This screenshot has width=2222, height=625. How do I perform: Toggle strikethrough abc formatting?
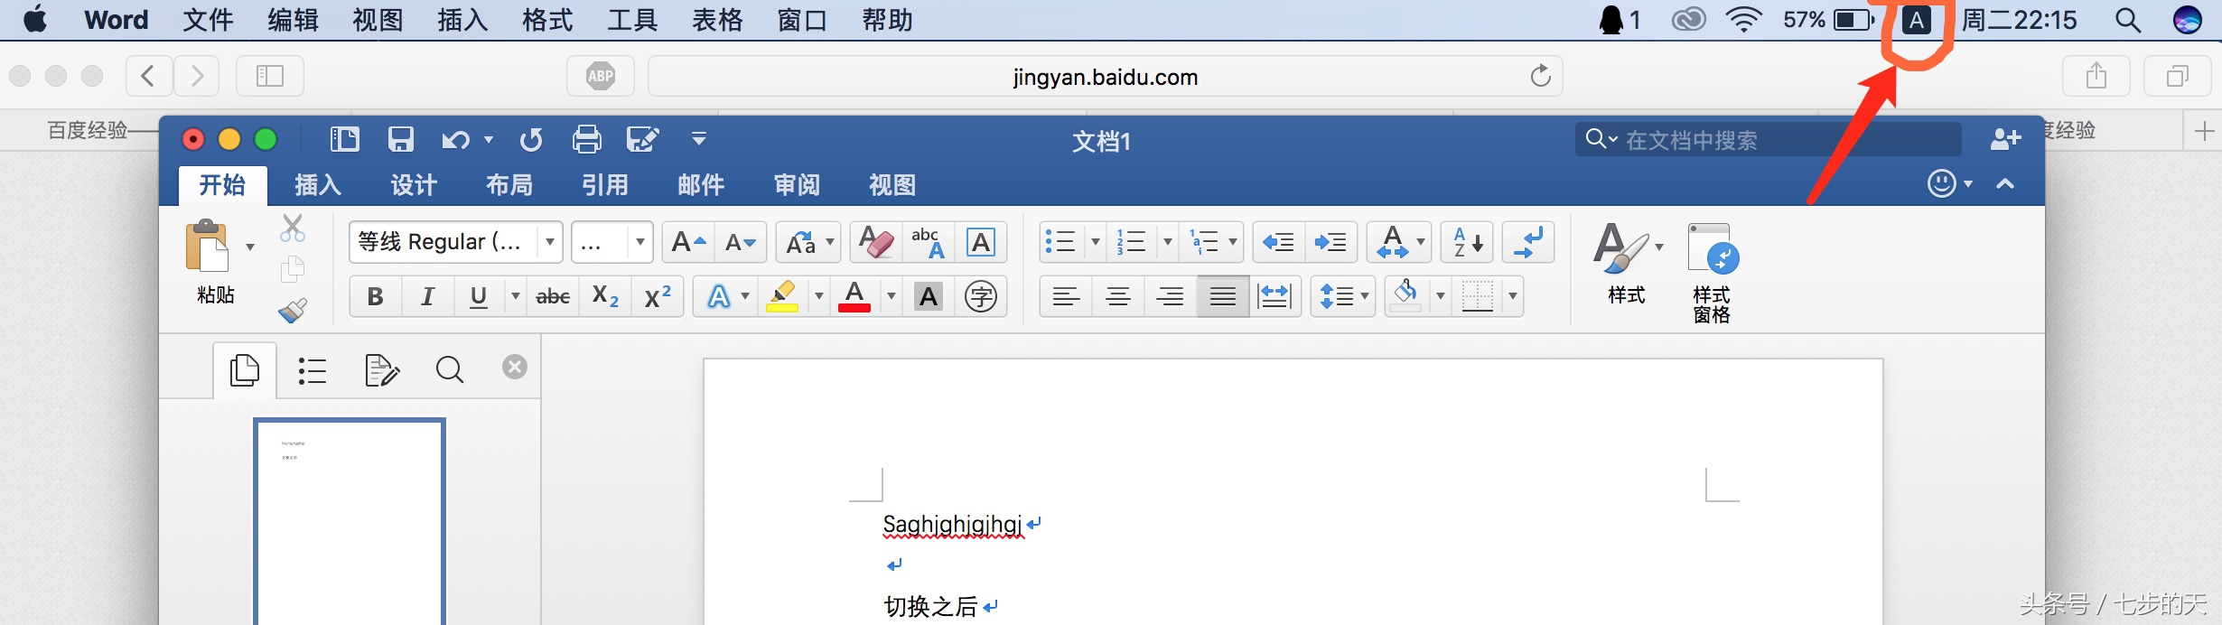(553, 296)
